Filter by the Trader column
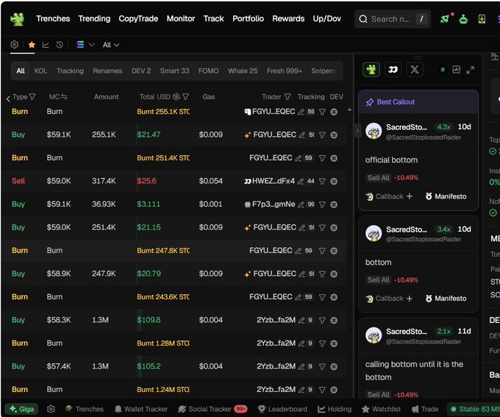The image size is (500, 417). 287,96
